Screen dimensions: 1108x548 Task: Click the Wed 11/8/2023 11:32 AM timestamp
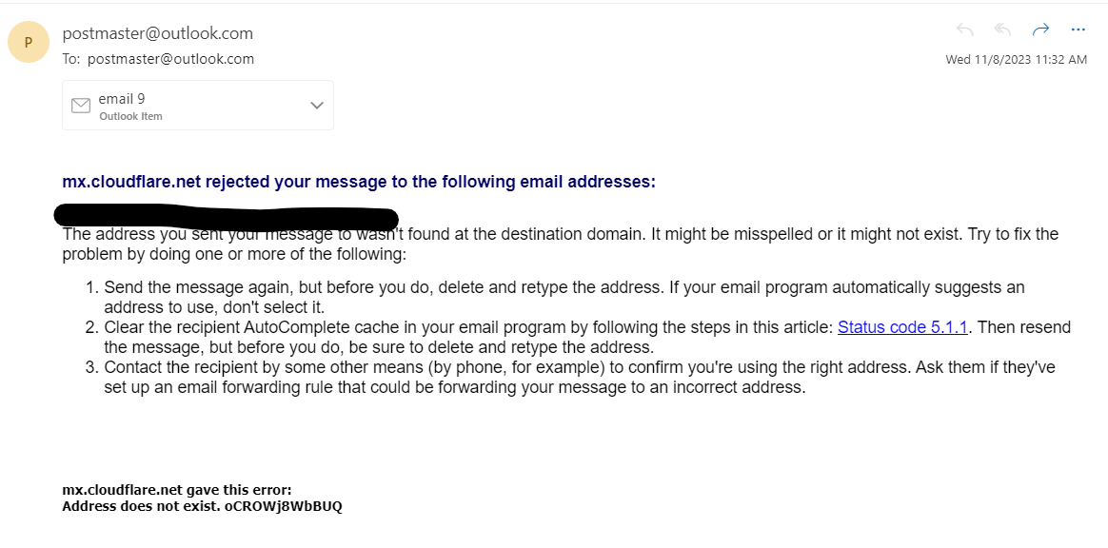(1016, 59)
